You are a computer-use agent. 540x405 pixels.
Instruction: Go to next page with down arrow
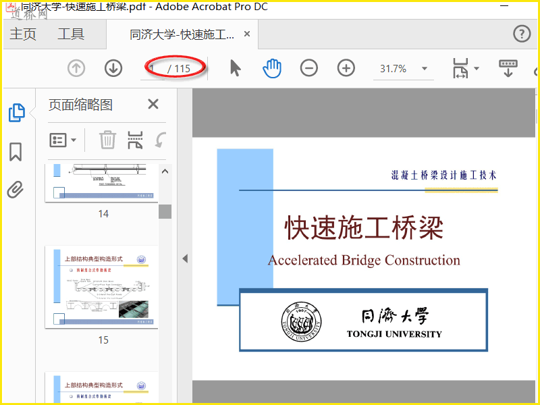point(113,68)
